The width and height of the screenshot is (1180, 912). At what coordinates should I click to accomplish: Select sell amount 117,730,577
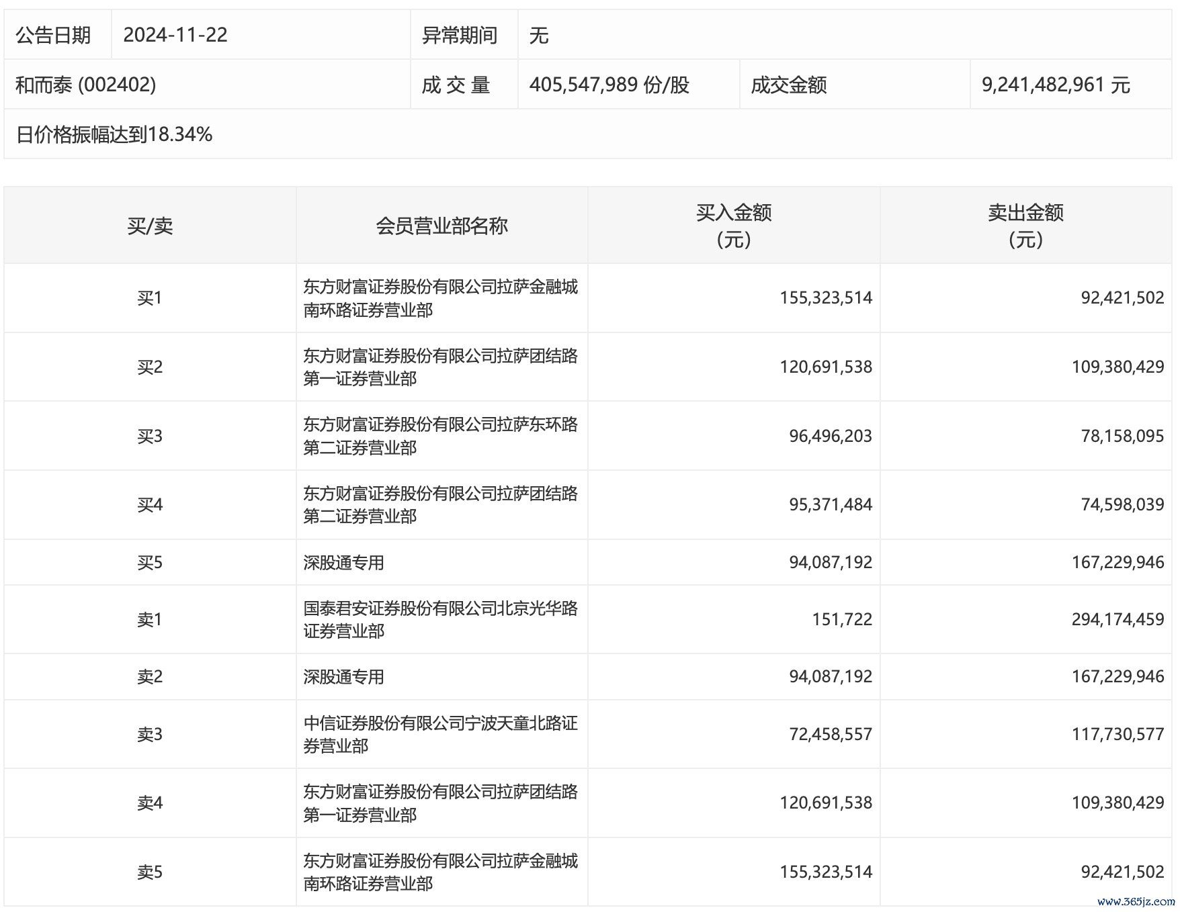pos(1118,734)
